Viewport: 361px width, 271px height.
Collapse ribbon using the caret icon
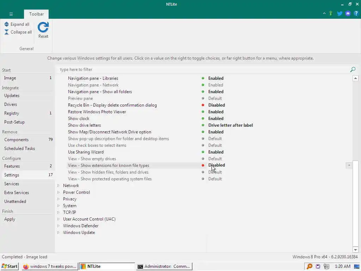(x=324, y=13)
